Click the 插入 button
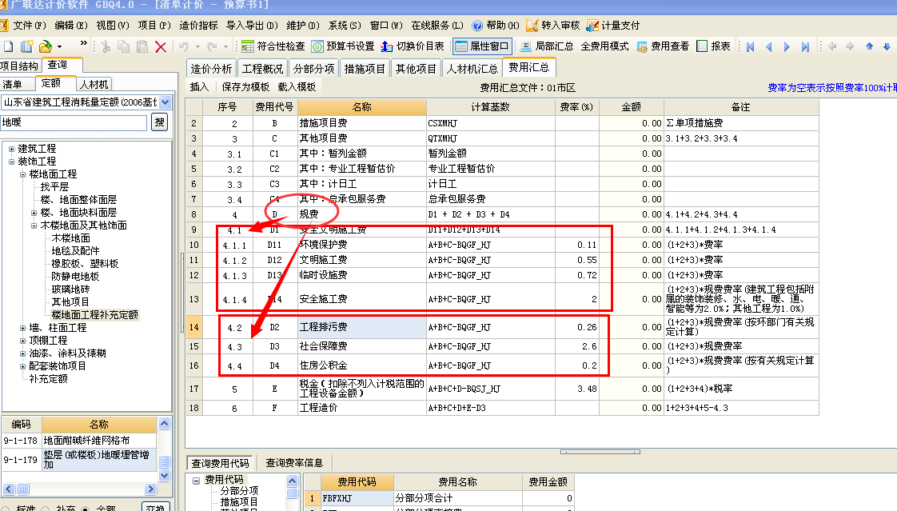 (x=199, y=86)
